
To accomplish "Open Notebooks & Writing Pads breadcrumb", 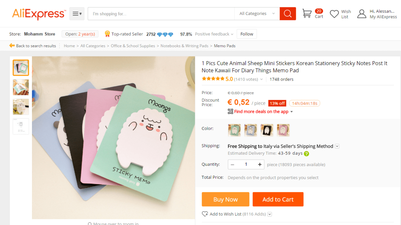I will pyautogui.click(x=184, y=46).
